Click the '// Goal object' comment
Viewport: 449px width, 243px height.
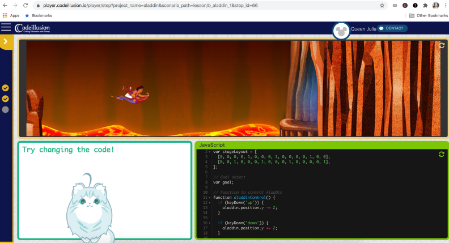[230, 177]
